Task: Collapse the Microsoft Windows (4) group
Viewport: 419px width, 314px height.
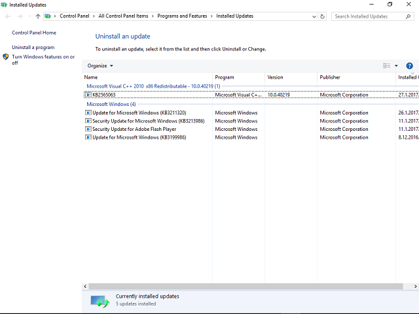Action: click(x=111, y=104)
